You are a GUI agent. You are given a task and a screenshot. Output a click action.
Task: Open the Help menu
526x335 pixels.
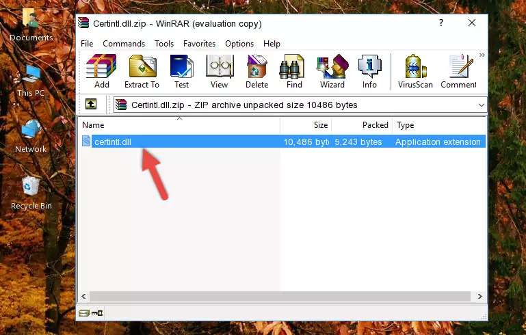click(272, 44)
